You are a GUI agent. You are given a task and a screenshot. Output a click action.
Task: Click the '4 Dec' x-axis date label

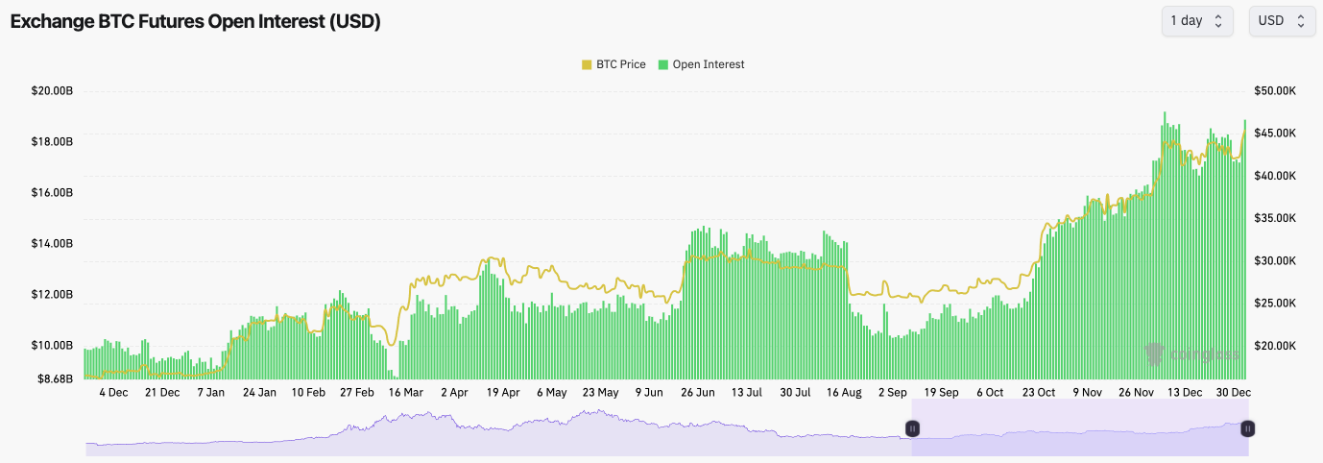click(x=112, y=393)
